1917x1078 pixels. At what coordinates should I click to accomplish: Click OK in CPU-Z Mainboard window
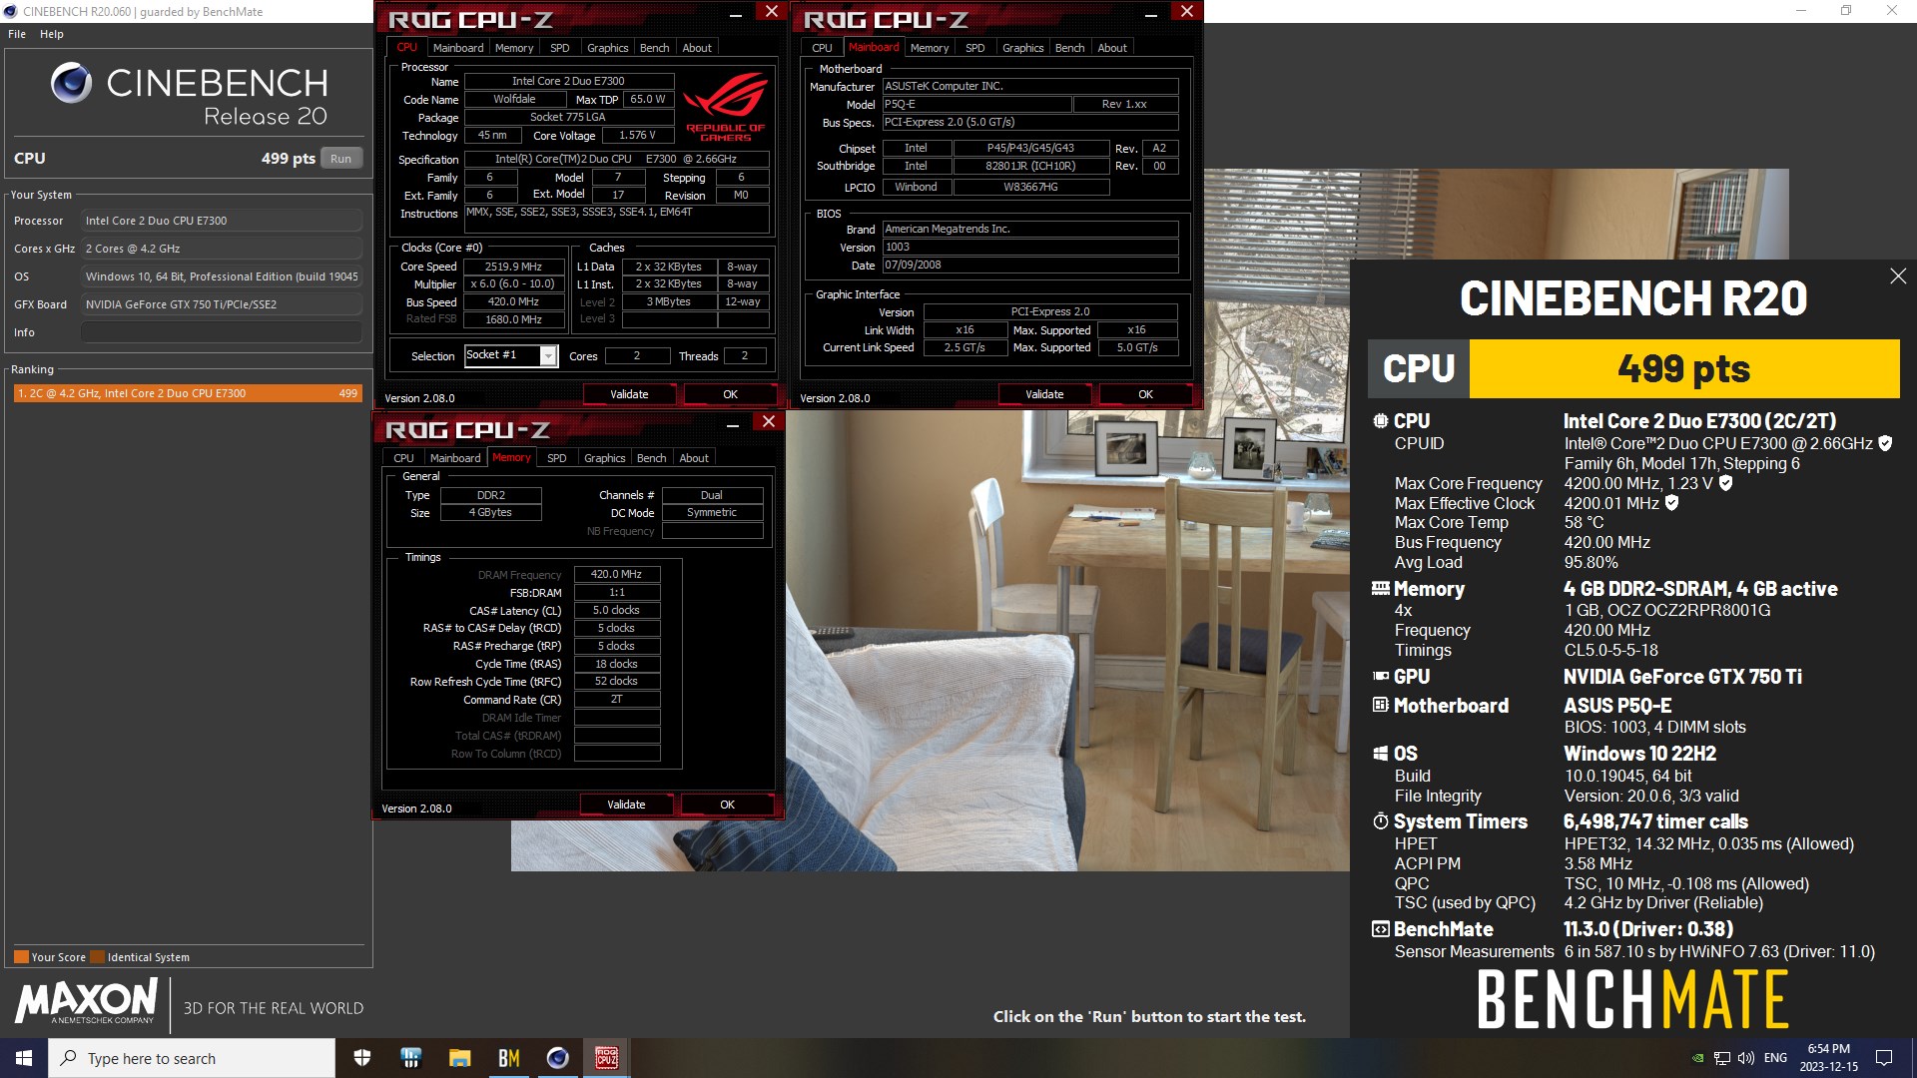click(1145, 394)
